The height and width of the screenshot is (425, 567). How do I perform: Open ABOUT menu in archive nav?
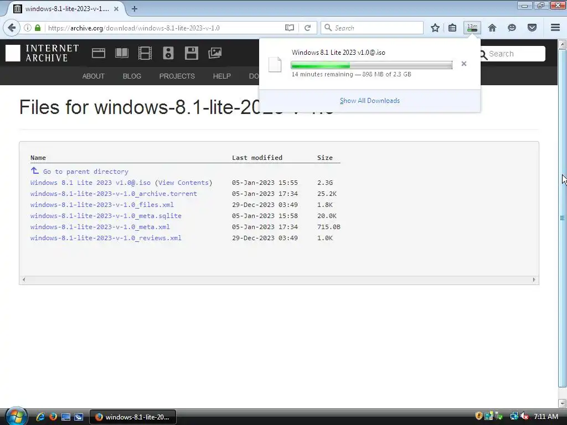click(x=93, y=76)
